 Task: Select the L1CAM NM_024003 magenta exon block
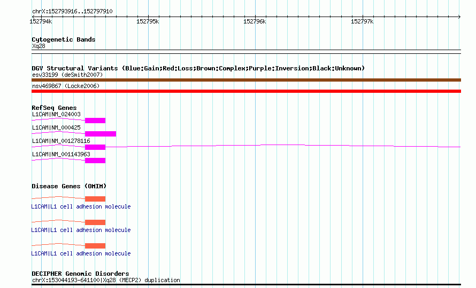(95, 121)
